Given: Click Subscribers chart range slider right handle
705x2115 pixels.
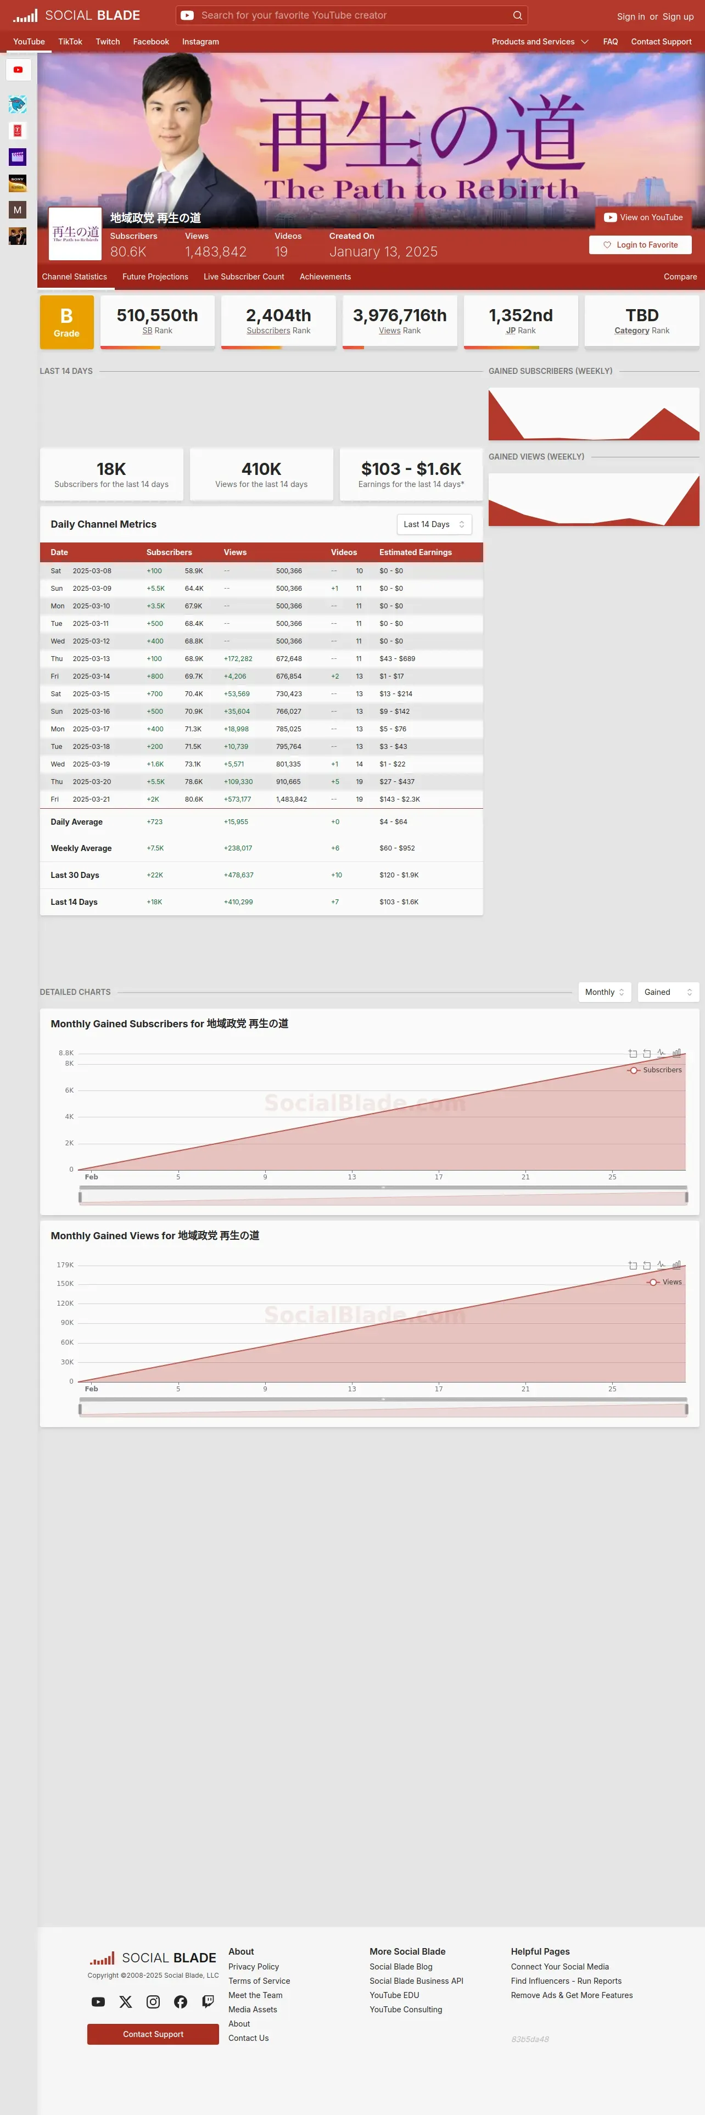Looking at the screenshot, I should coord(687,1197).
